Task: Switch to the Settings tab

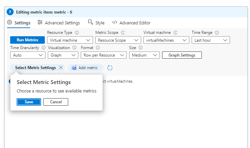Action: (x=19, y=23)
